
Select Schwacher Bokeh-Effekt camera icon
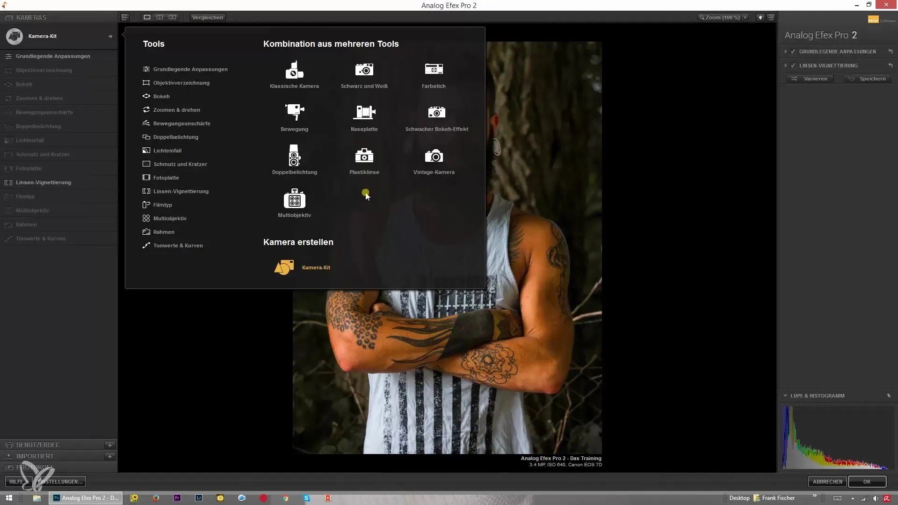(x=436, y=112)
